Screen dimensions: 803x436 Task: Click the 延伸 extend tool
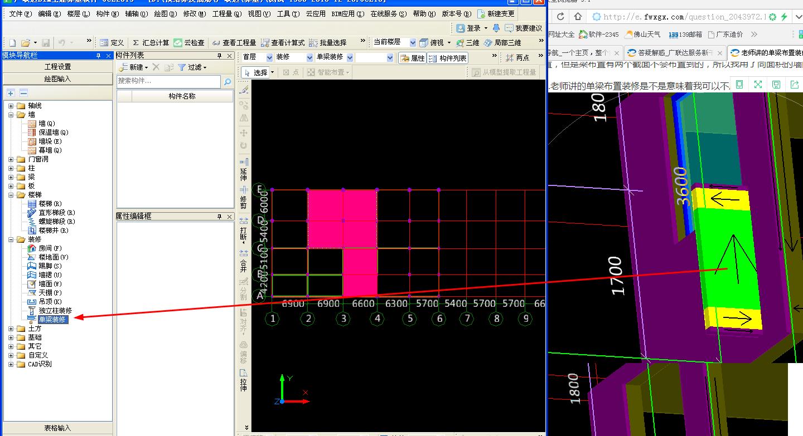pyautogui.click(x=244, y=169)
